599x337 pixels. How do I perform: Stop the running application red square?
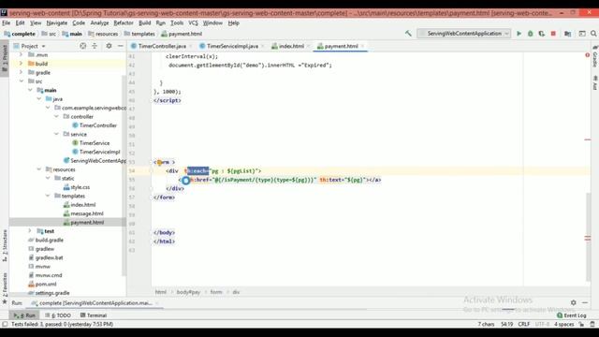(553, 34)
